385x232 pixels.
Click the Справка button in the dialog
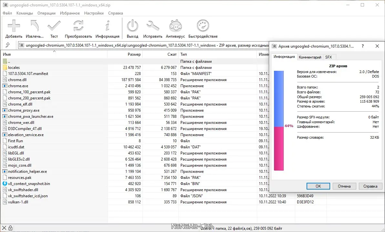pyautogui.click(x=370, y=186)
